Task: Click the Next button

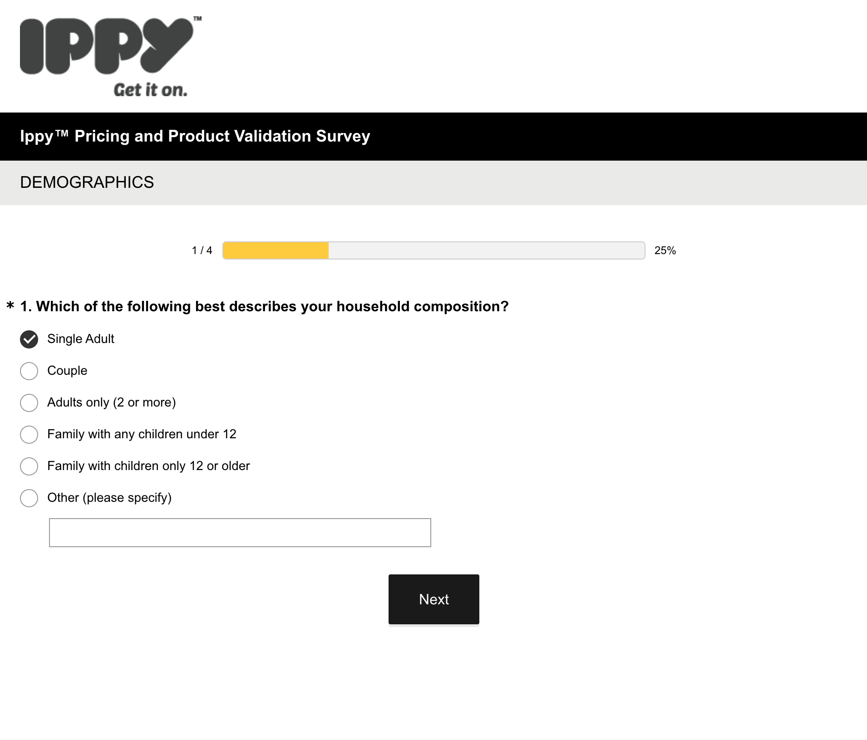Action: click(434, 599)
